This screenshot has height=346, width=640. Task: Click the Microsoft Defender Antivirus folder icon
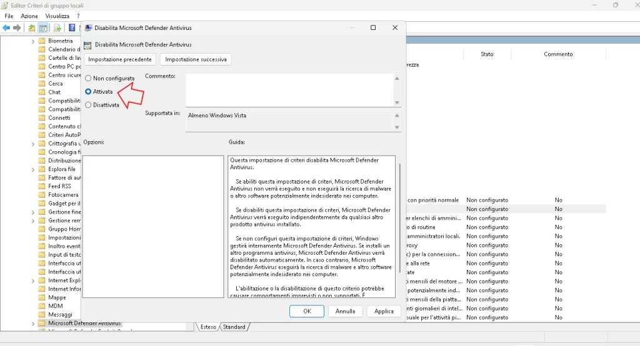tap(42, 323)
